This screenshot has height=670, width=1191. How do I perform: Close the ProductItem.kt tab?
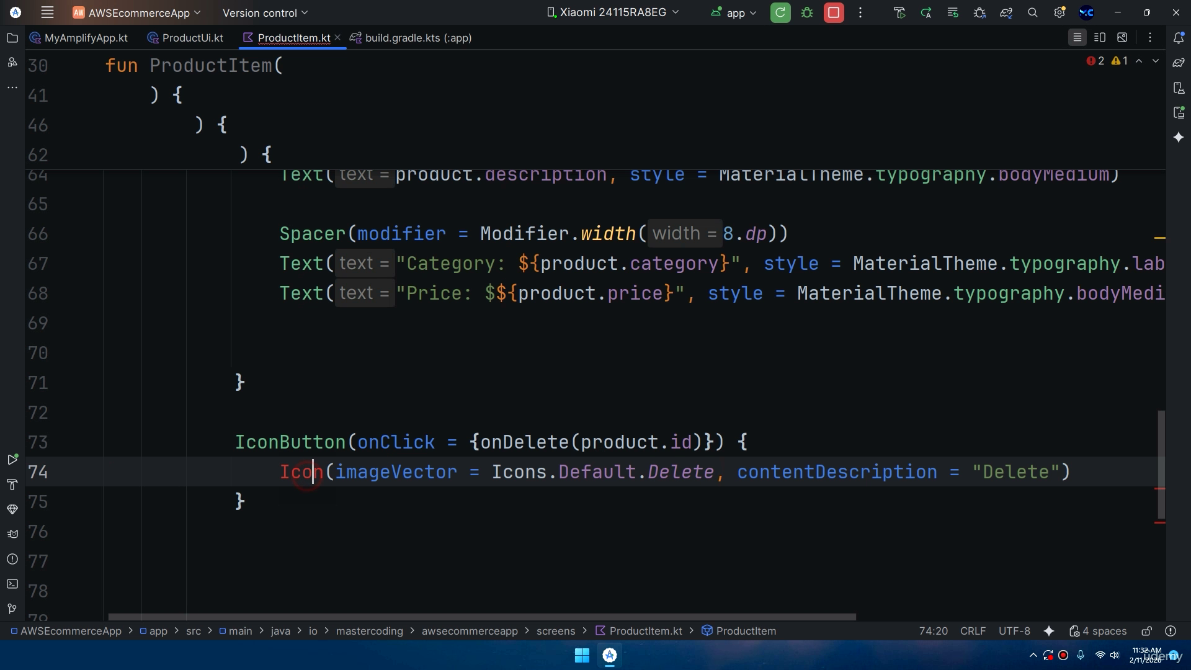[337, 38]
